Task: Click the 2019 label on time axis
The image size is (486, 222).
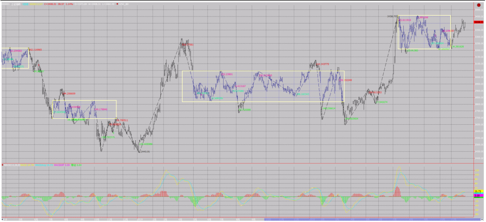Action: (x=140, y=219)
